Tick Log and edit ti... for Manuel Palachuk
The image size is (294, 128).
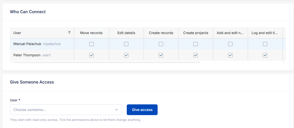click(x=265, y=44)
